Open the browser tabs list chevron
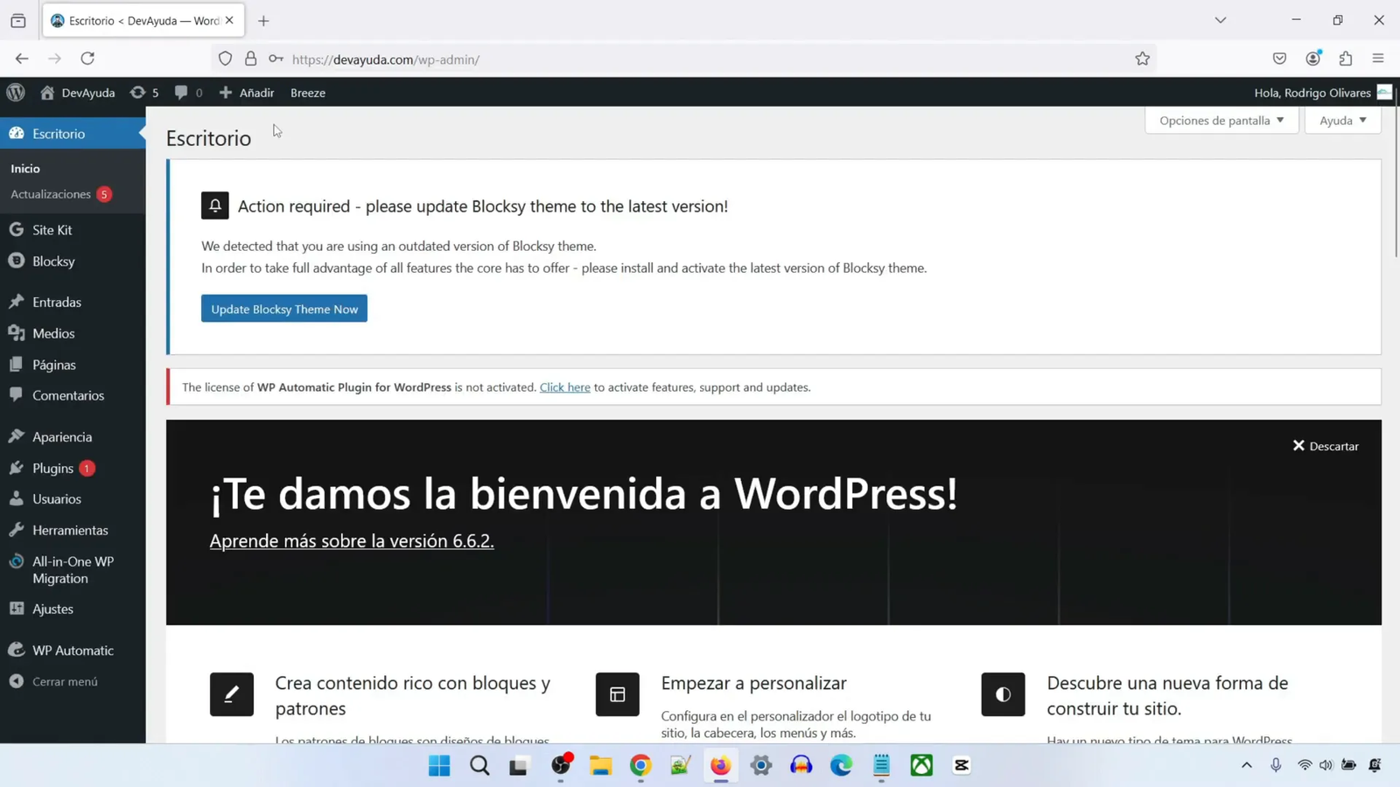This screenshot has width=1400, height=787. point(1220,19)
